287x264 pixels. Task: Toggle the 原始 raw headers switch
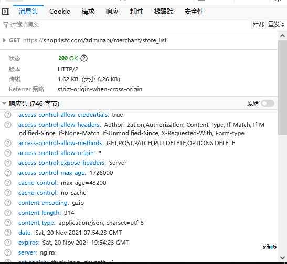[268, 103]
